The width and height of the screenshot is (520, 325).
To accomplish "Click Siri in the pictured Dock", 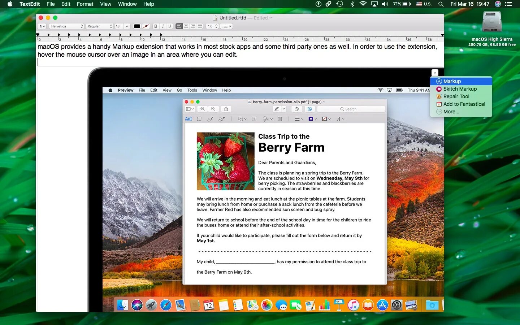I will [137, 305].
